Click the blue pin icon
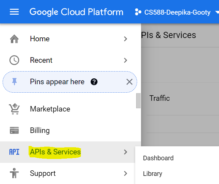The width and height of the screenshot is (219, 184). (x=14, y=82)
